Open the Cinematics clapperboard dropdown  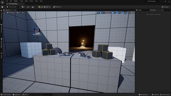(x=33, y=7)
